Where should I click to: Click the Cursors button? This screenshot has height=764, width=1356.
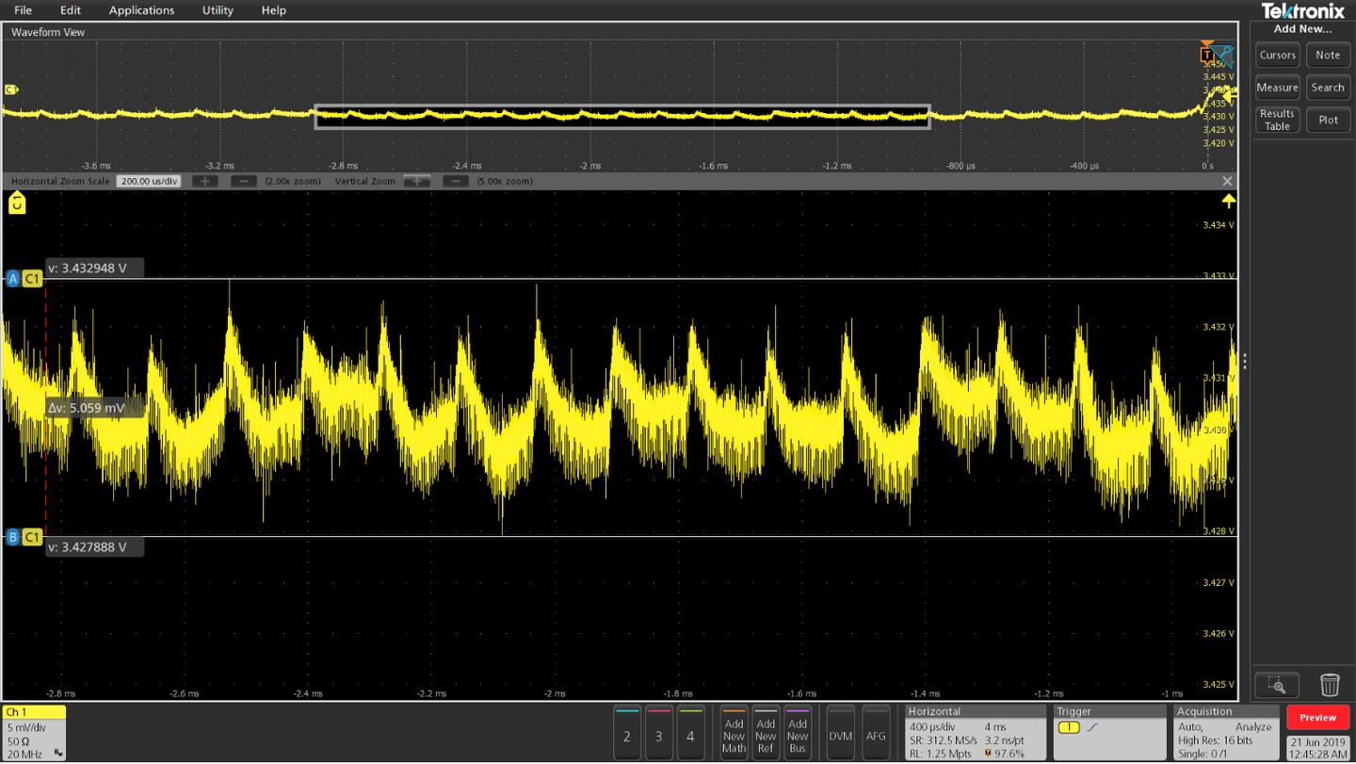1277,56
